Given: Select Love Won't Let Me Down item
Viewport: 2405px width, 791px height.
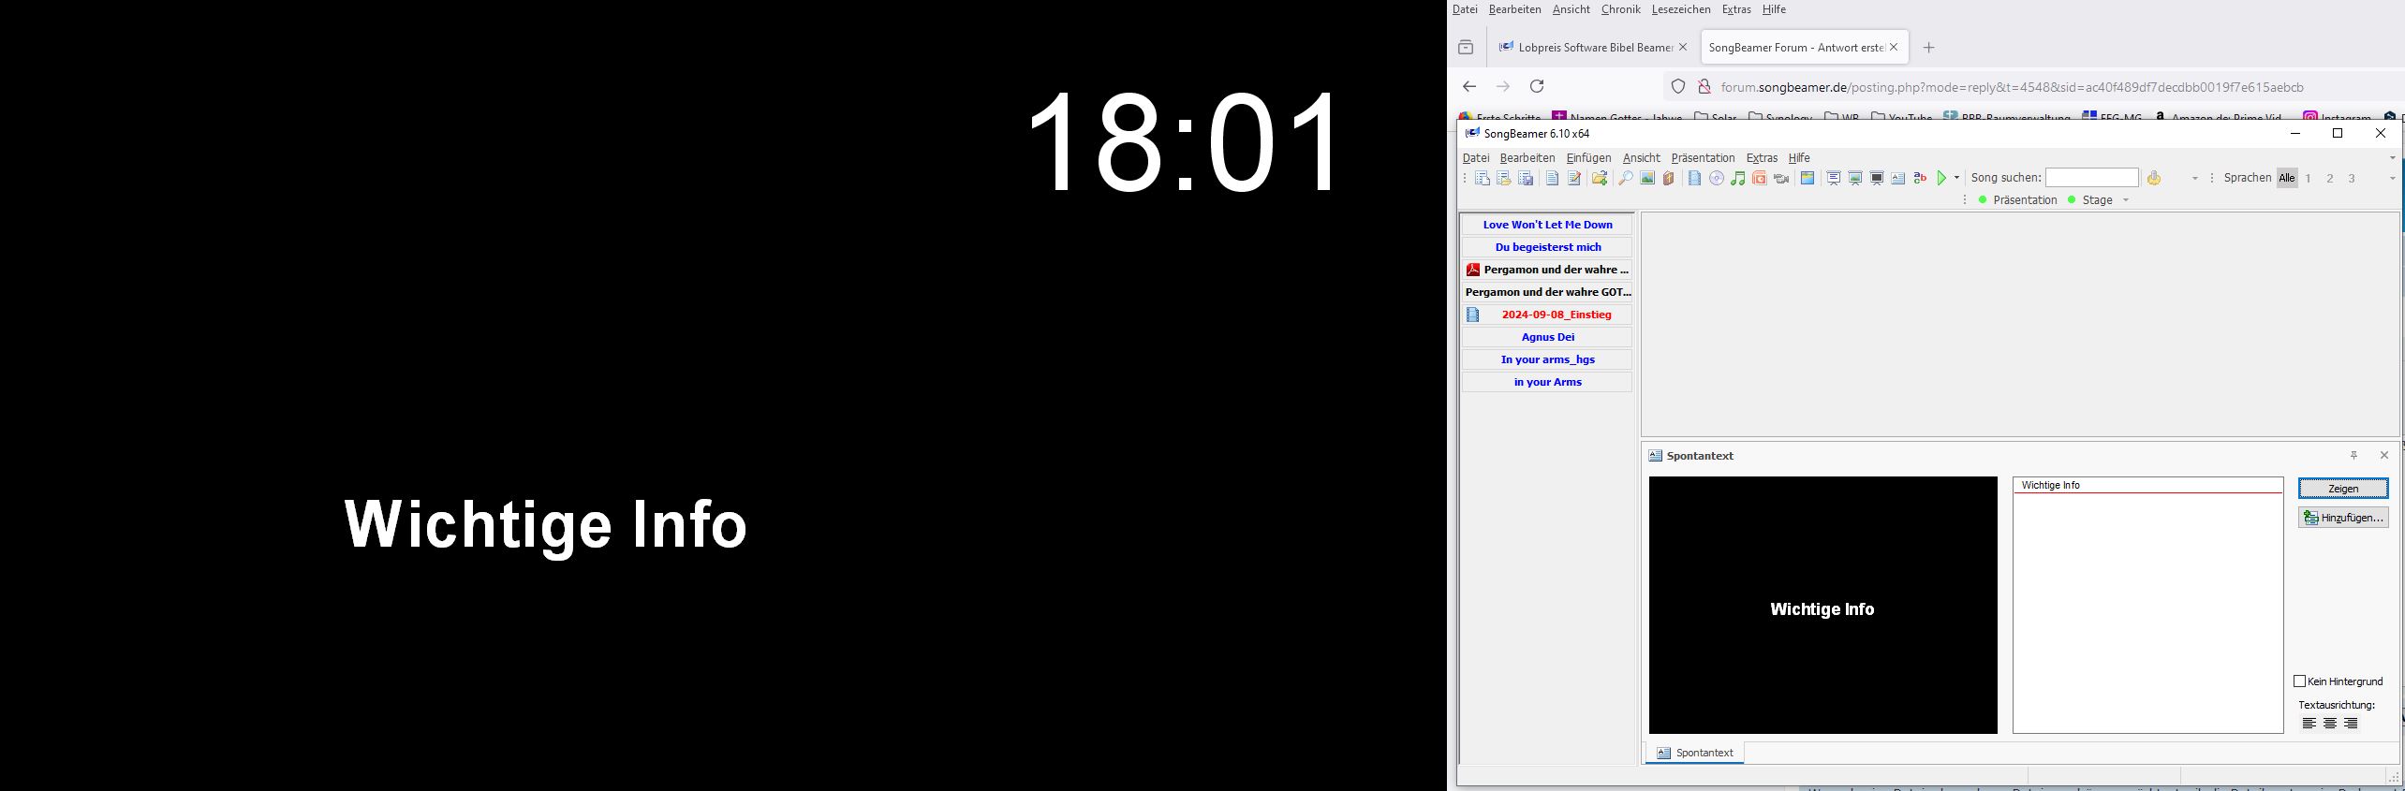Looking at the screenshot, I should [1547, 225].
